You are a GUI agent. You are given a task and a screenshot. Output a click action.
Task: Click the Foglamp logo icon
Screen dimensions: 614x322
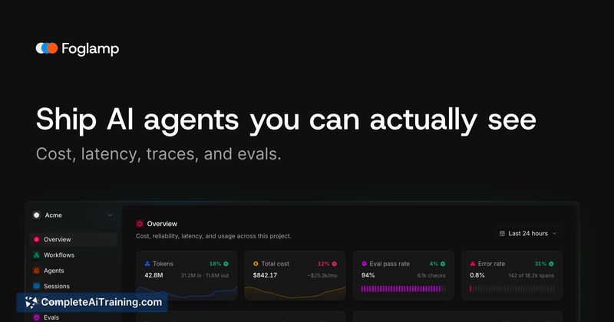[47, 48]
